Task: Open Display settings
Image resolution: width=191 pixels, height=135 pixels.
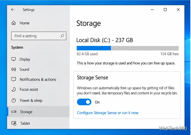Action: click(x=25, y=59)
